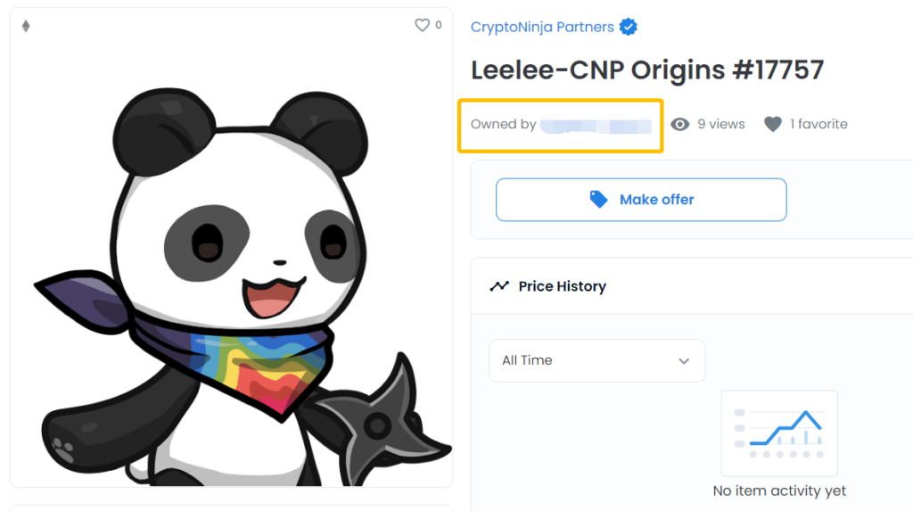The width and height of the screenshot is (913, 511).
Task: Click the chevron arrow in All Time
Action: click(x=684, y=361)
